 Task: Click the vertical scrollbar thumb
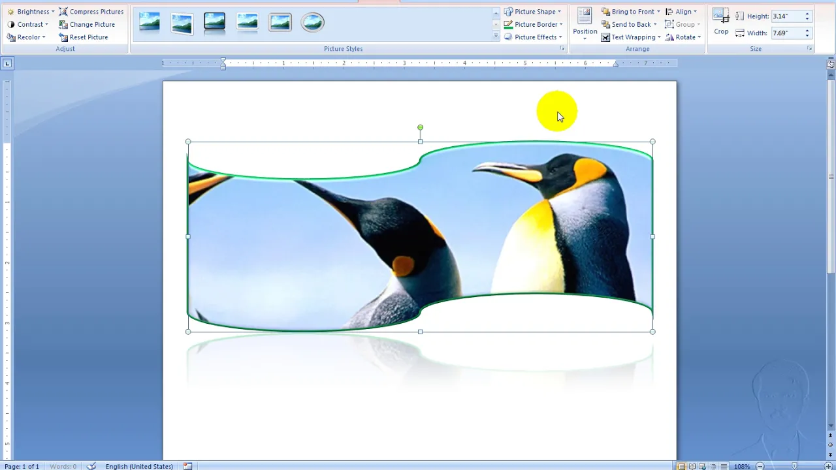831,176
